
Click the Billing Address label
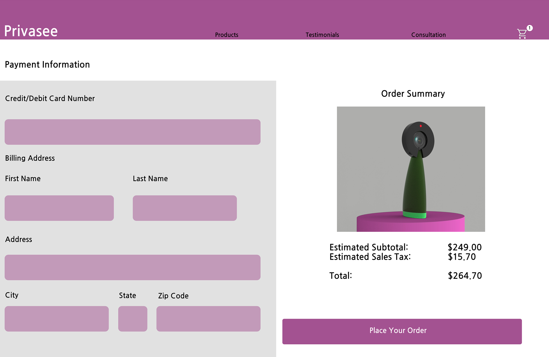tap(30, 158)
